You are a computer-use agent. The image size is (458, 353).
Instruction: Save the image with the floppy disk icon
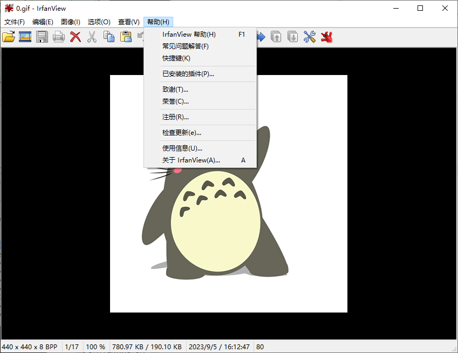[42, 37]
